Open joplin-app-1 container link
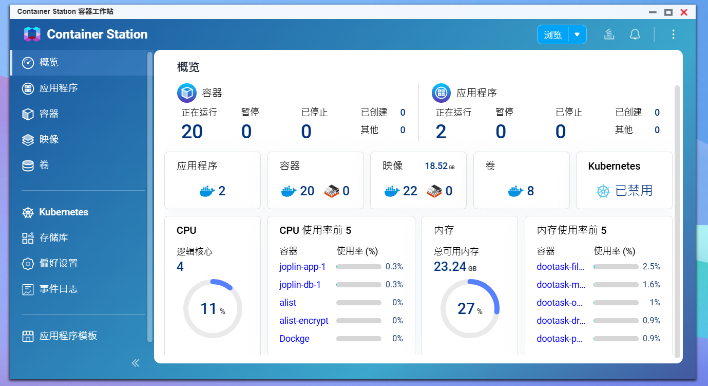Viewport: 708px width, 386px height. point(302,267)
